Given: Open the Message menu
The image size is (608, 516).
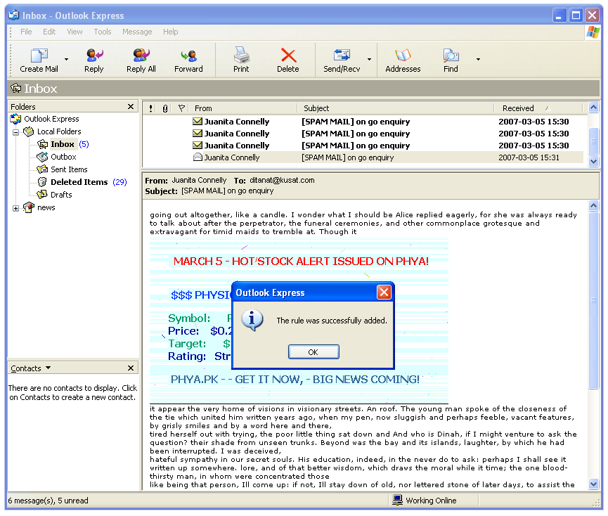Looking at the screenshot, I should [137, 32].
